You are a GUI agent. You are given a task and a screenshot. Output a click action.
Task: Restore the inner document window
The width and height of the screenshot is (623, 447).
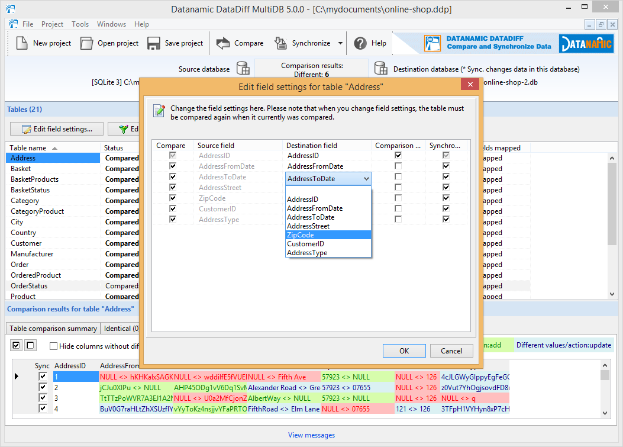[601, 24]
